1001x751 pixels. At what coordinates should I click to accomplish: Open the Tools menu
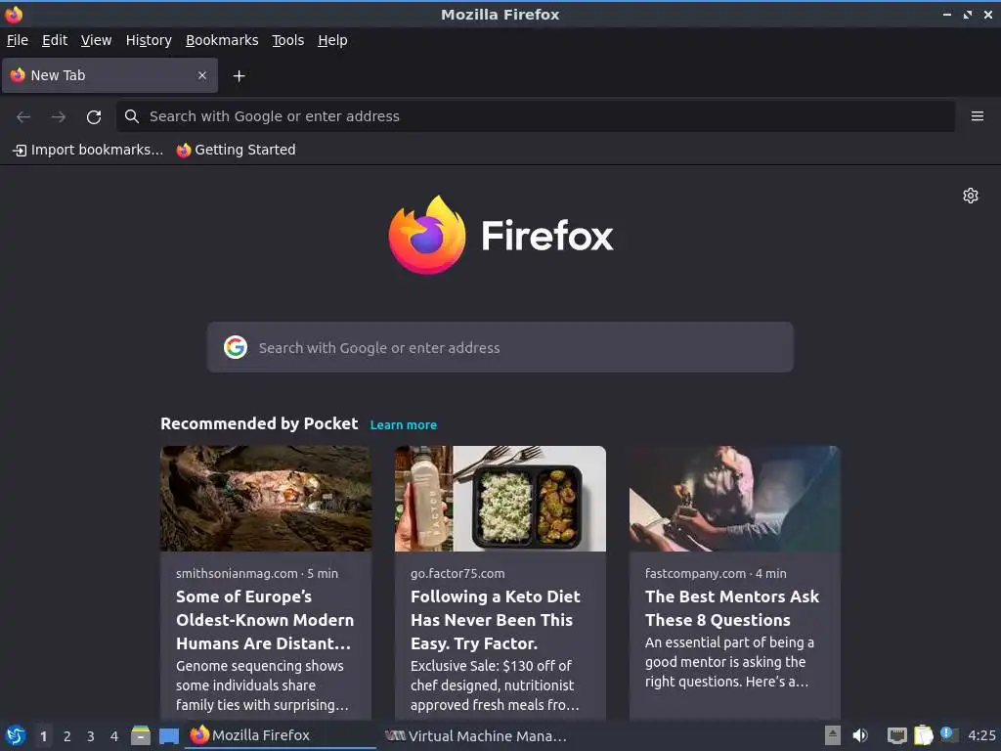click(x=288, y=40)
